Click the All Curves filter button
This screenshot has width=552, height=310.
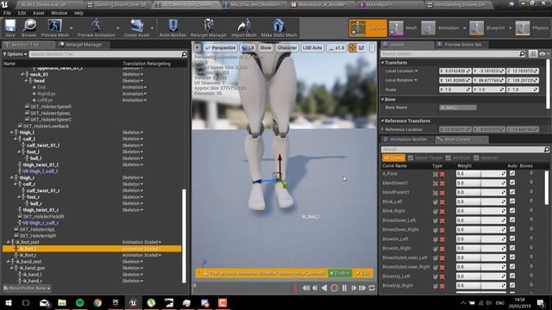(x=393, y=158)
